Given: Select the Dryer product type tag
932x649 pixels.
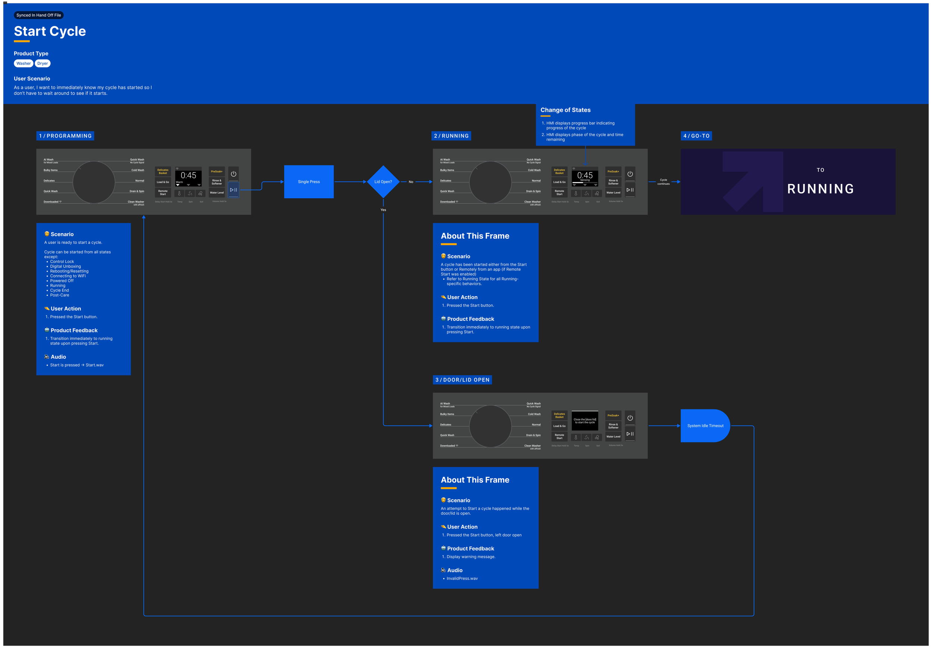Looking at the screenshot, I should pos(42,63).
